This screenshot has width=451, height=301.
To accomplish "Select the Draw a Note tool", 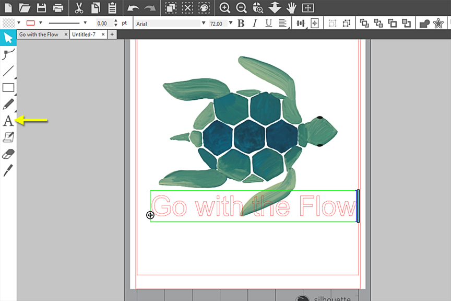I will tap(8, 137).
